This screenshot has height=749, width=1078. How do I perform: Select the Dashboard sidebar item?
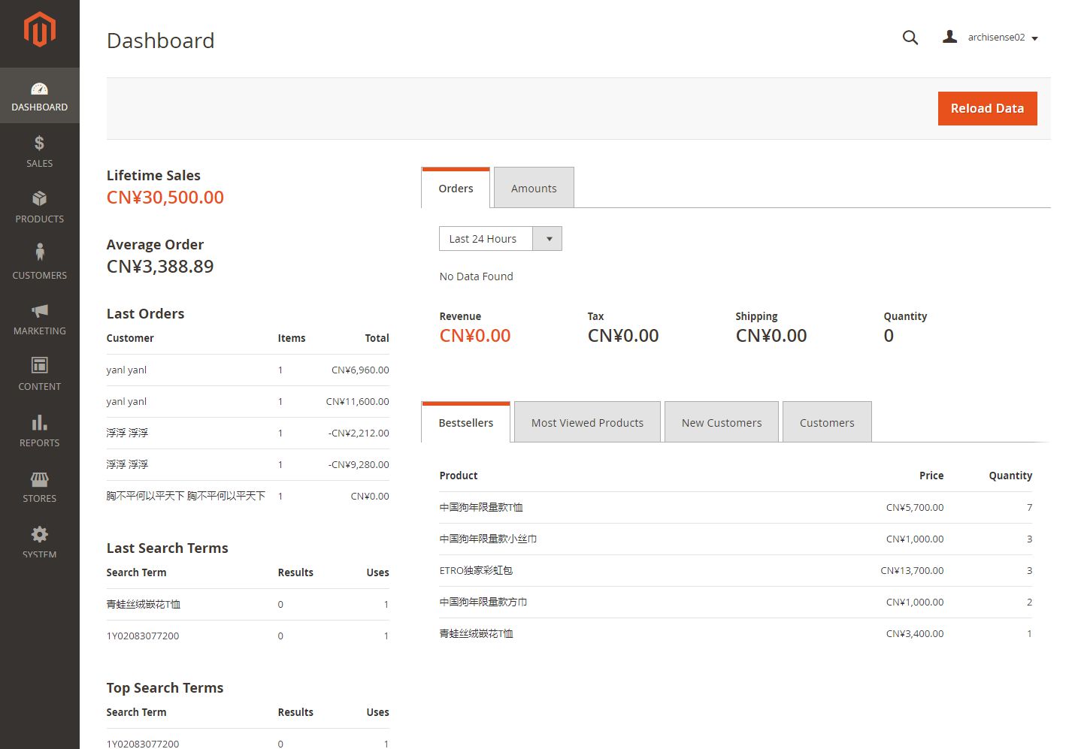click(40, 96)
